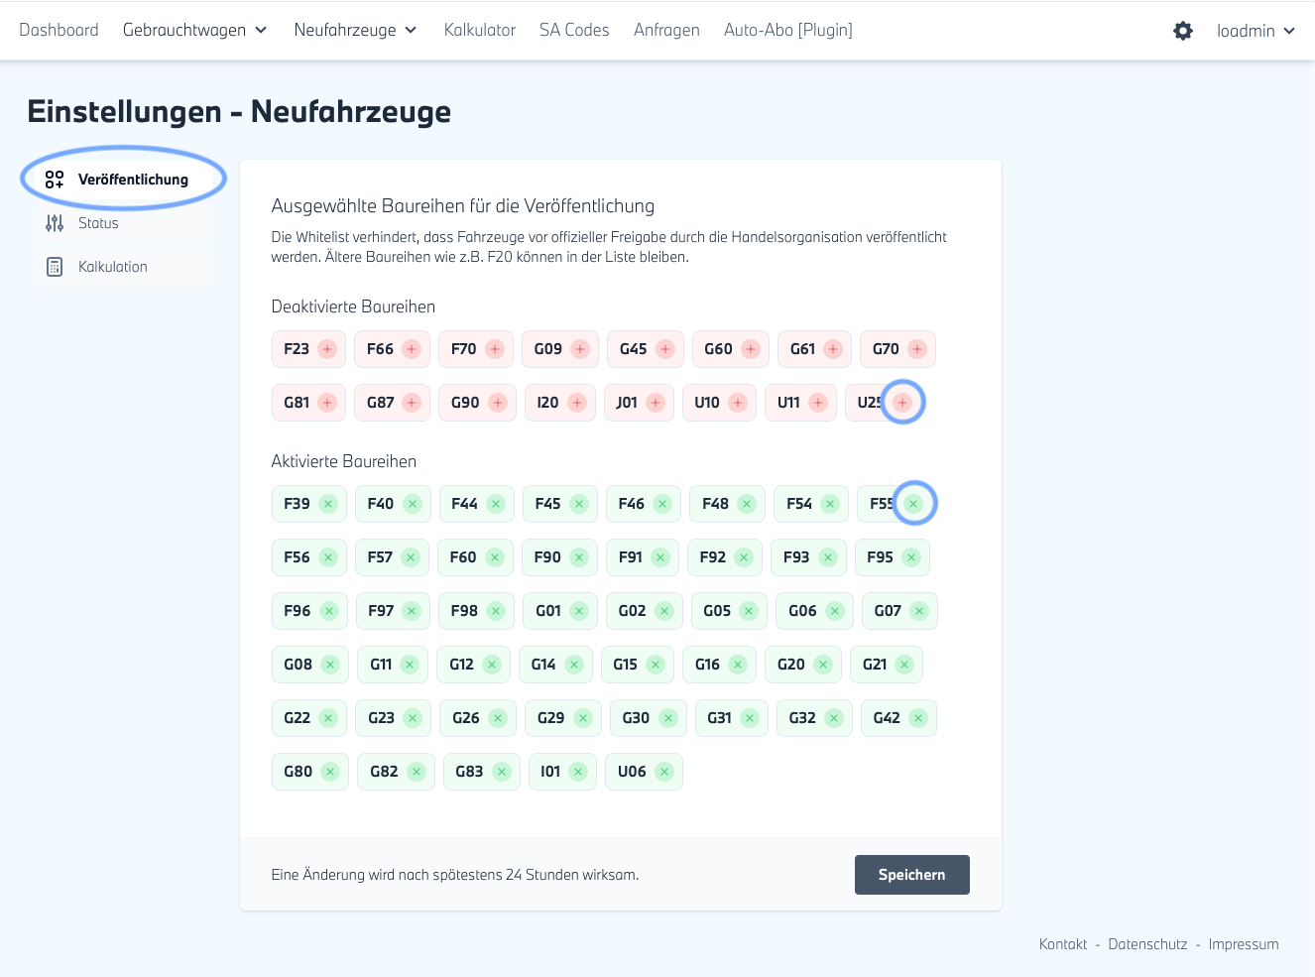The height and width of the screenshot is (977, 1315).
Task: Open Kalkulation settings in sidebar
Action: pyautogui.click(x=112, y=267)
